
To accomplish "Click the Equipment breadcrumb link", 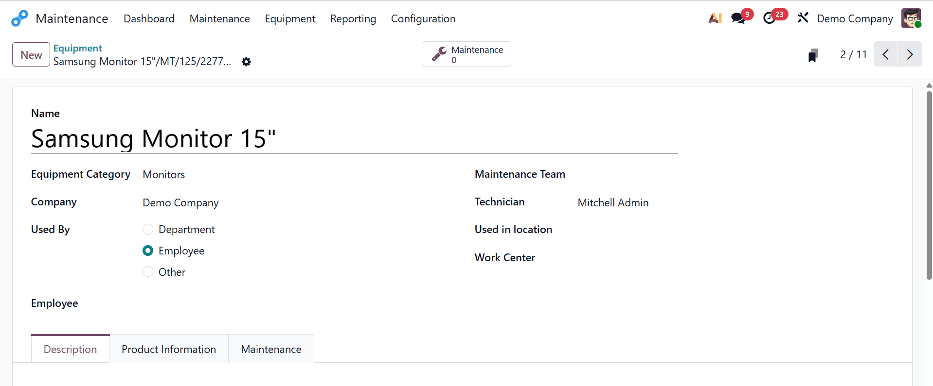I will (77, 48).
